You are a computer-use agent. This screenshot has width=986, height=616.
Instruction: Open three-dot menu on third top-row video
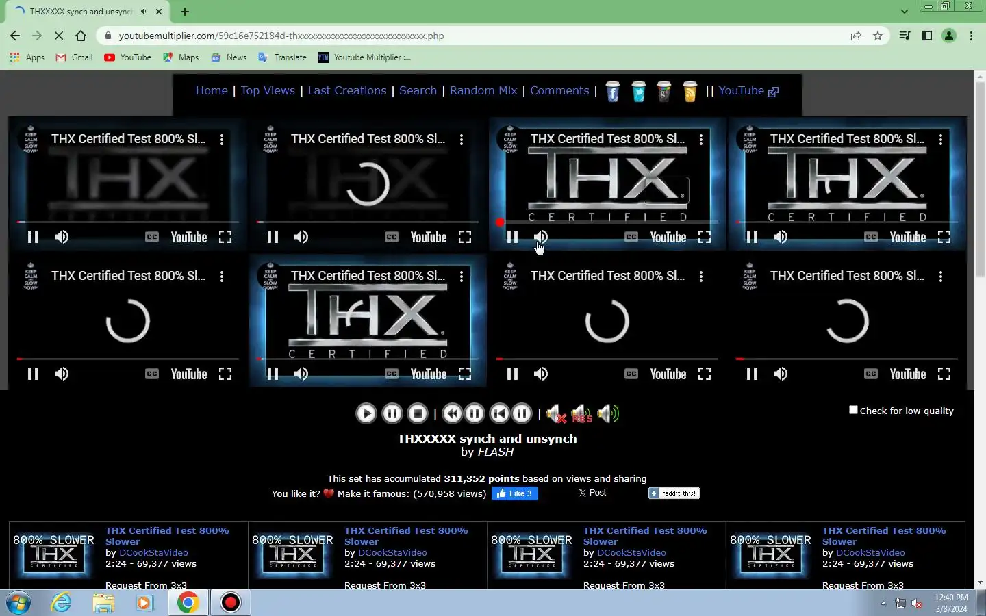701,139
